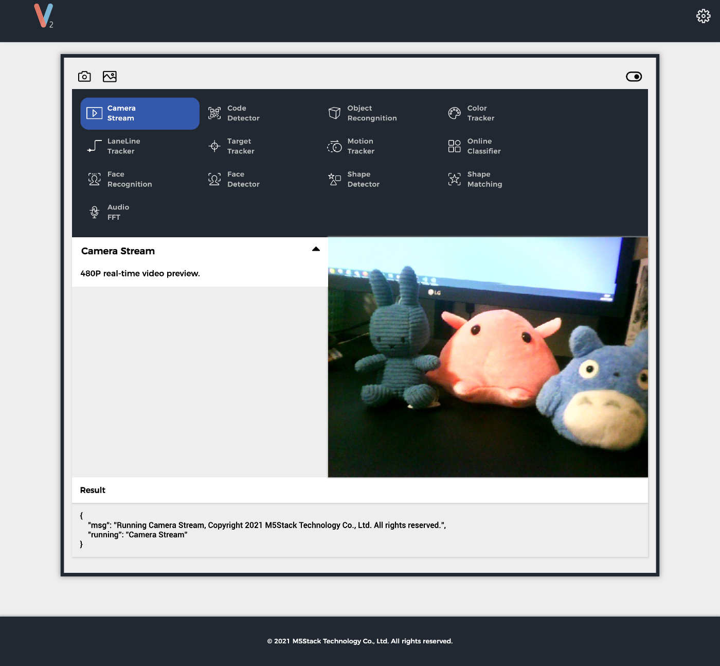
Task: Click '480P real-time video preview.' text
Action: [140, 273]
